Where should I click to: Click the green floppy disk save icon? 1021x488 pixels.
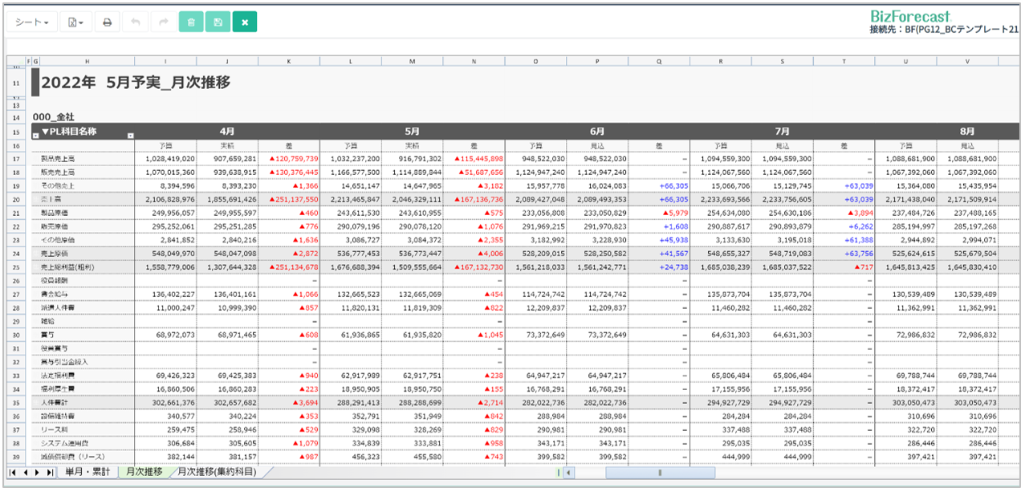[218, 22]
